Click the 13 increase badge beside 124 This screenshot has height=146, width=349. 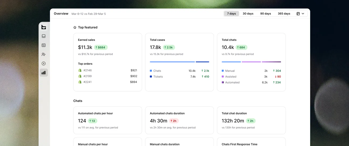pos(92,121)
